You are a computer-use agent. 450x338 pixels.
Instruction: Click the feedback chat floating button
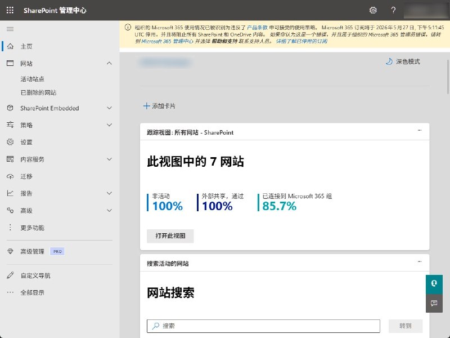coord(434,303)
